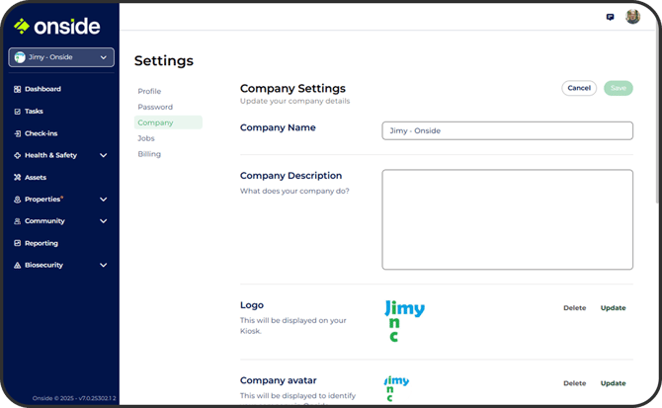Click the Biosecurity warning triangle icon

pos(17,265)
